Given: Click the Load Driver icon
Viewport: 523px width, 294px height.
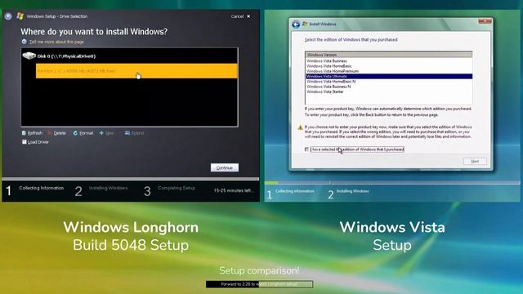Looking at the screenshot, I should (x=24, y=142).
